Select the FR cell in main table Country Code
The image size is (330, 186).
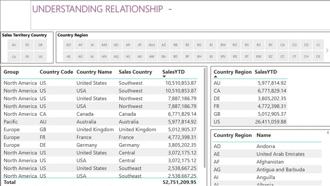click(42, 137)
